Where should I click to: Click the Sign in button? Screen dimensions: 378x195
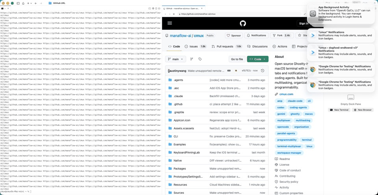[x=304, y=23]
